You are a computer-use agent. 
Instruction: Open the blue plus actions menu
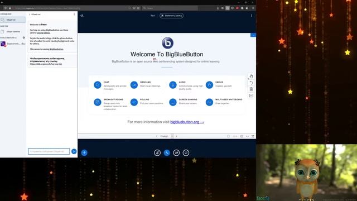(84, 152)
